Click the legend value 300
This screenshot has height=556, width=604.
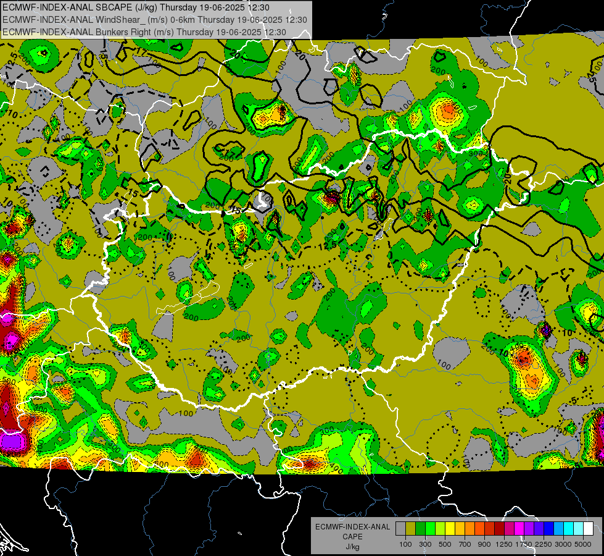click(425, 544)
